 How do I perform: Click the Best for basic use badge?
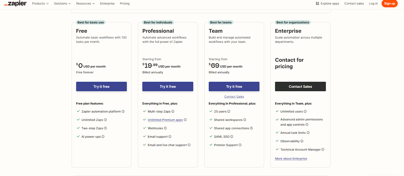(91, 22)
